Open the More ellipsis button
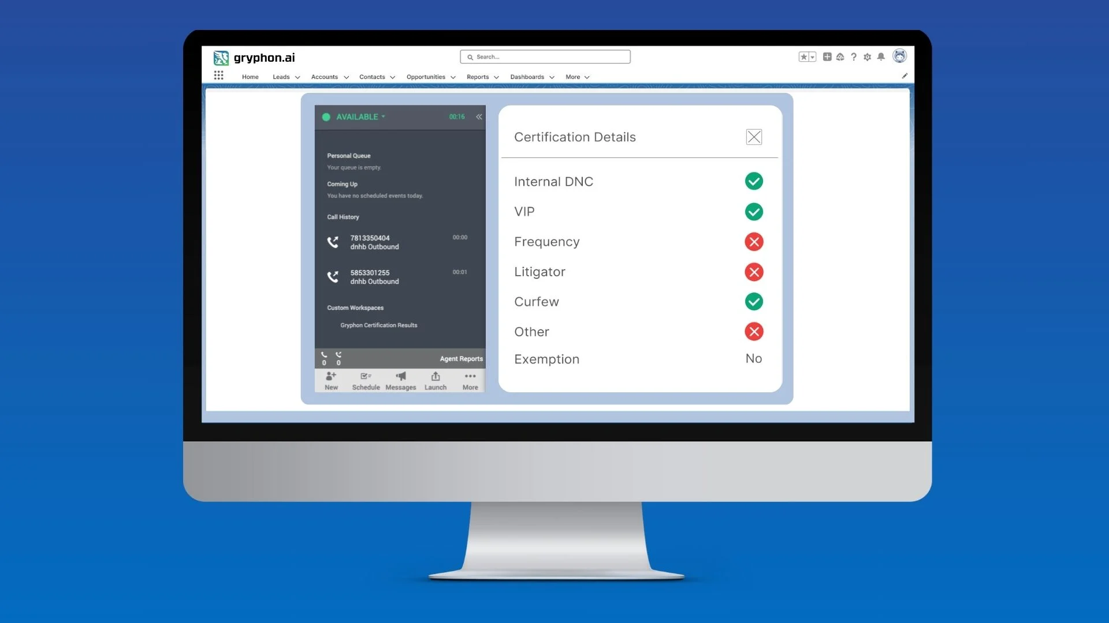Screen dimensions: 1109x623 470,381
